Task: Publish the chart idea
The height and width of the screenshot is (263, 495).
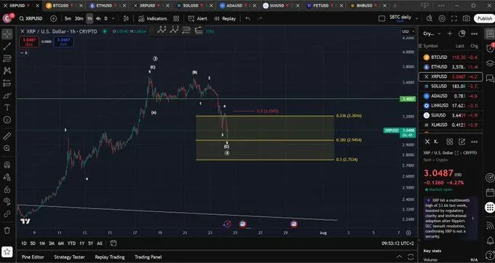Action: (484, 19)
